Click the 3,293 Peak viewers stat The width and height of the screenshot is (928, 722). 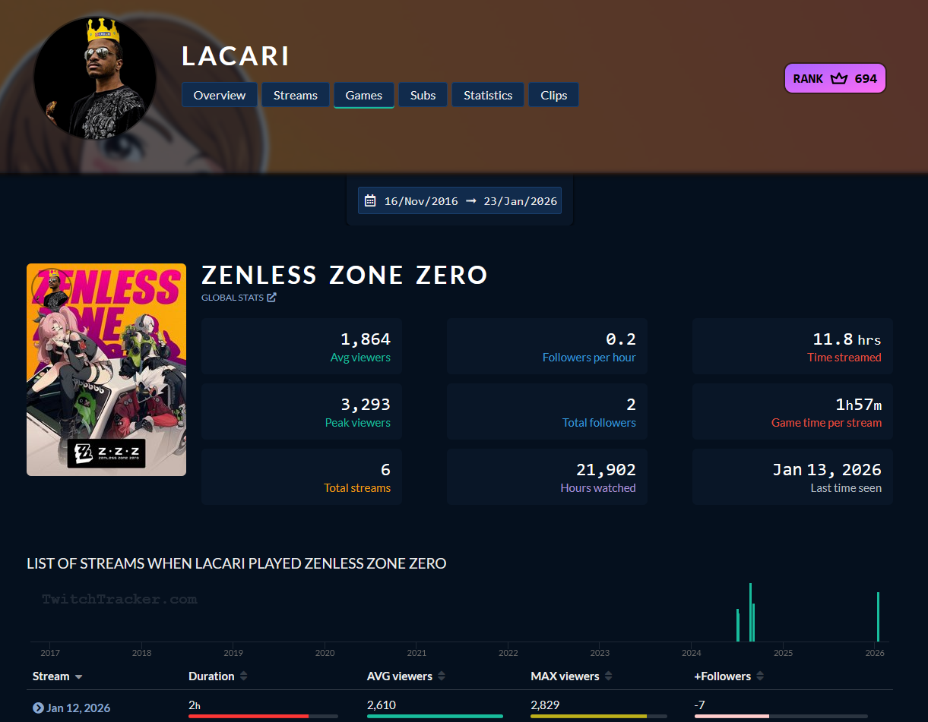pyautogui.click(x=302, y=411)
